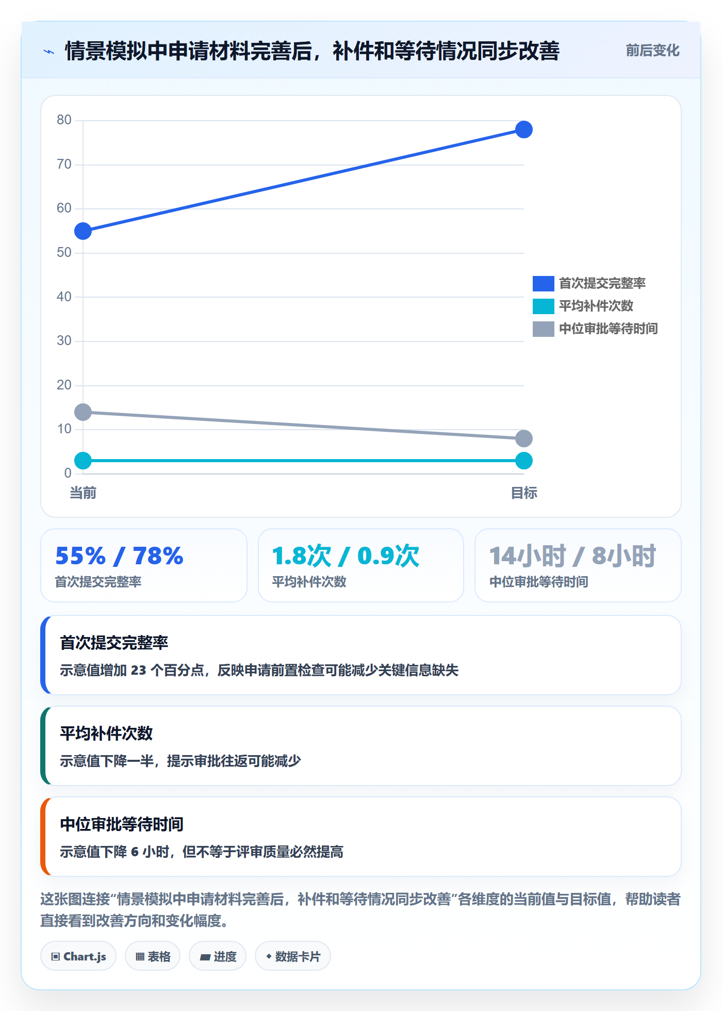
Task: Click the main title 情景模拟中申请材料完善后
Action: (x=312, y=51)
